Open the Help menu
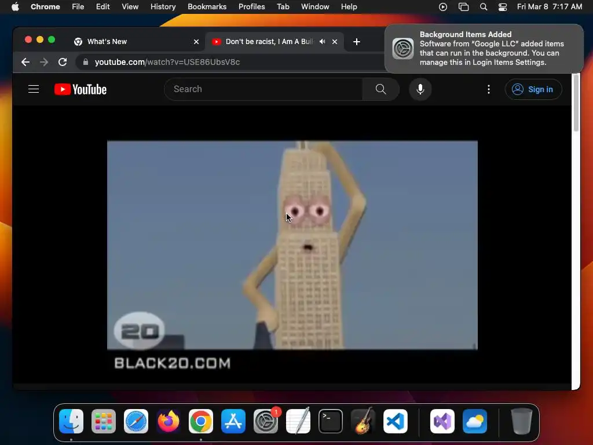The height and width of the screenshot is (445, 593). click(x=349, y=7)
